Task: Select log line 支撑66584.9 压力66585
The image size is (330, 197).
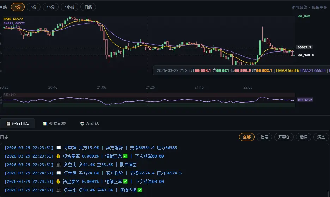Action: [153, 148]
